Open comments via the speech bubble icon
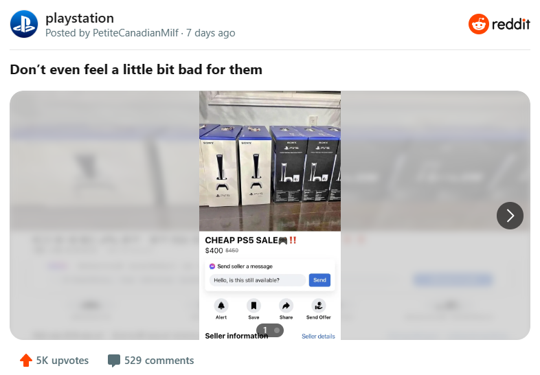This screenshot has width=540, height=375. pyautogui.click(x=114, y=361)
